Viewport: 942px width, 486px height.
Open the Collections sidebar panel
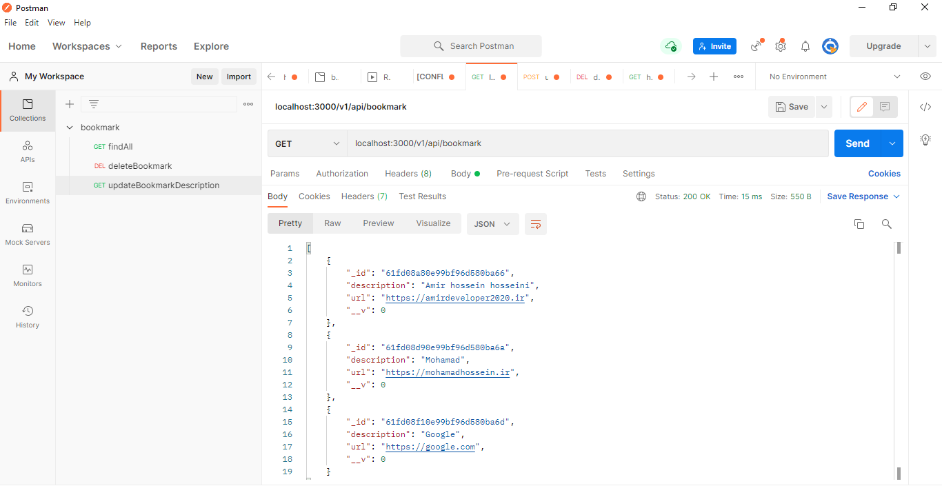point(28,110)
